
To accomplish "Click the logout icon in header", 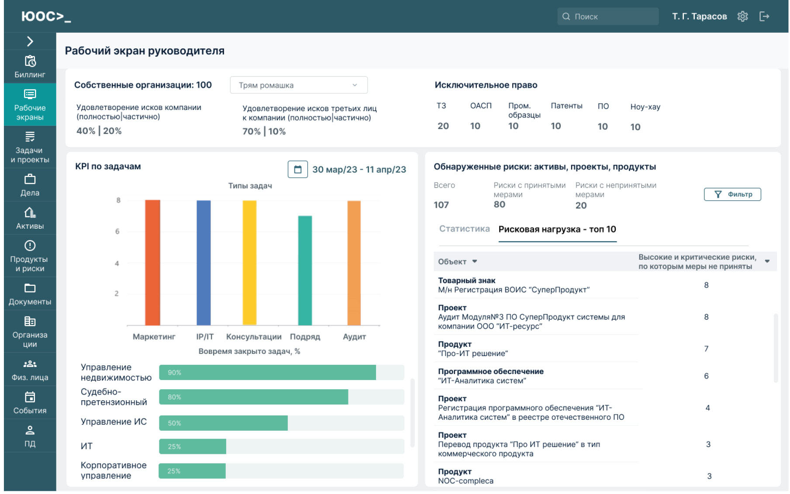I will 764,17.
